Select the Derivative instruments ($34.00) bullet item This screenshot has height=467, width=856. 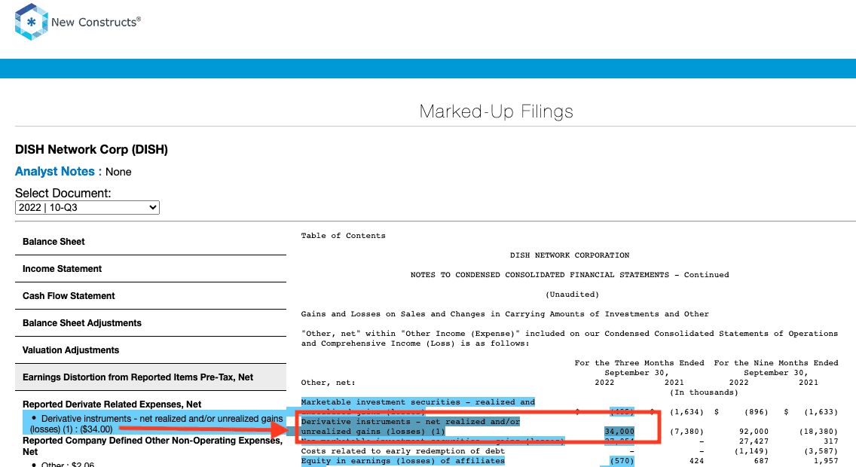coord(157,424)
